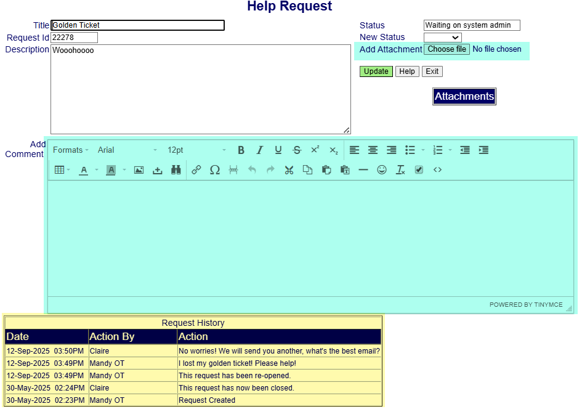Click the POWERED BY TINYMCE label
This screenshot has height=409, width=582.
[527, 304]
